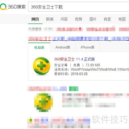
Task: Switch to the iPhone版 tab
Action: coord(87,47)
